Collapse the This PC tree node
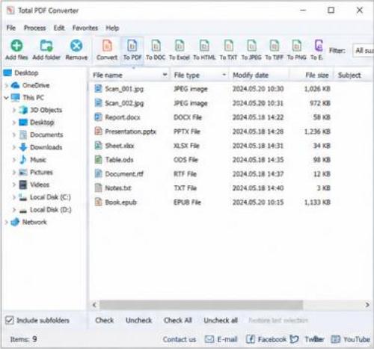Screen dimensions: 374x349 click(x=7, y=98)
